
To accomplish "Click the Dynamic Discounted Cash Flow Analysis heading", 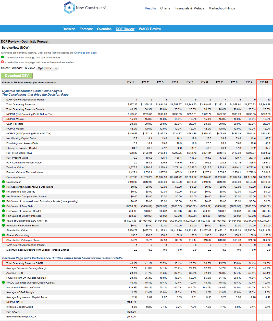I will click(32, 91).
